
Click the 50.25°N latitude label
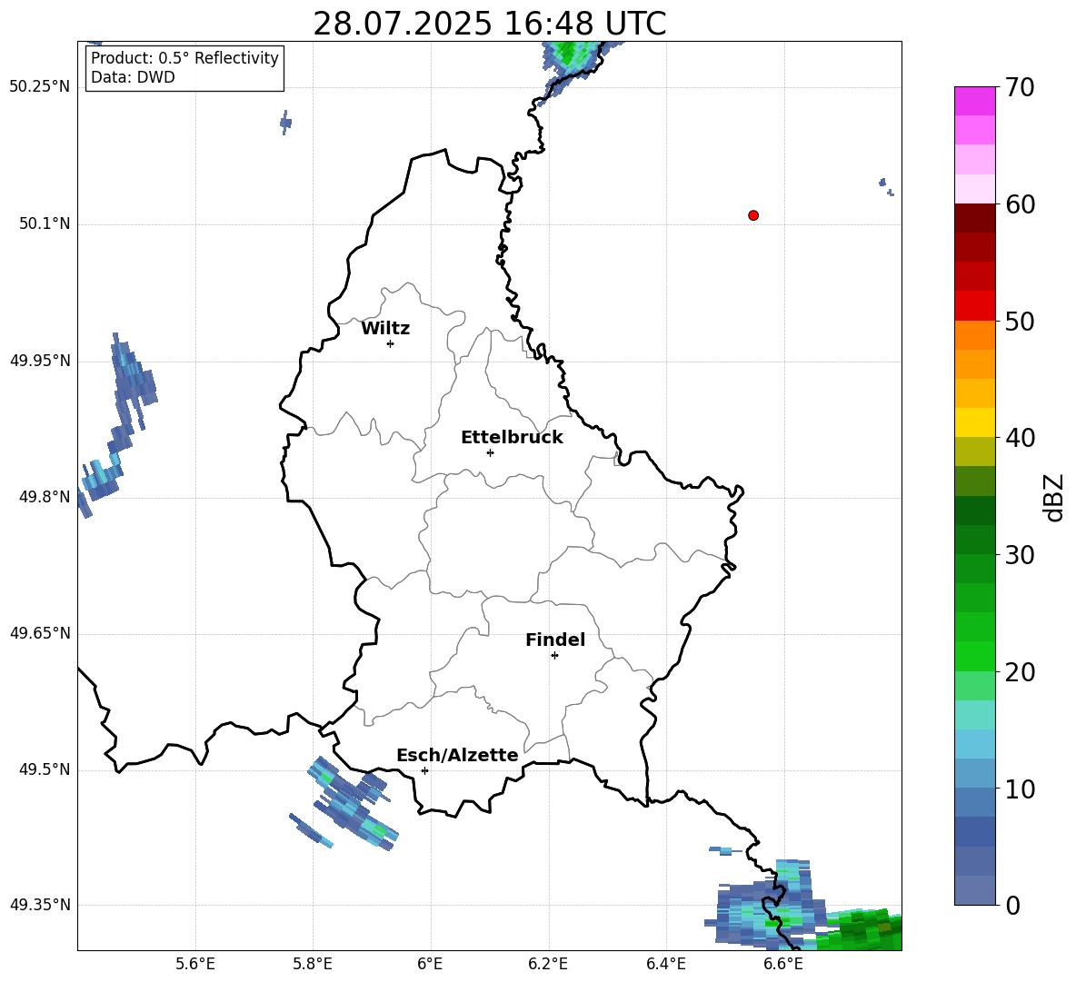point(40,87)
